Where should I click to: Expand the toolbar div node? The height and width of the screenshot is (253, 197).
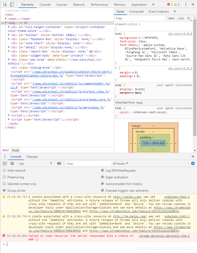tap(9, 35)
